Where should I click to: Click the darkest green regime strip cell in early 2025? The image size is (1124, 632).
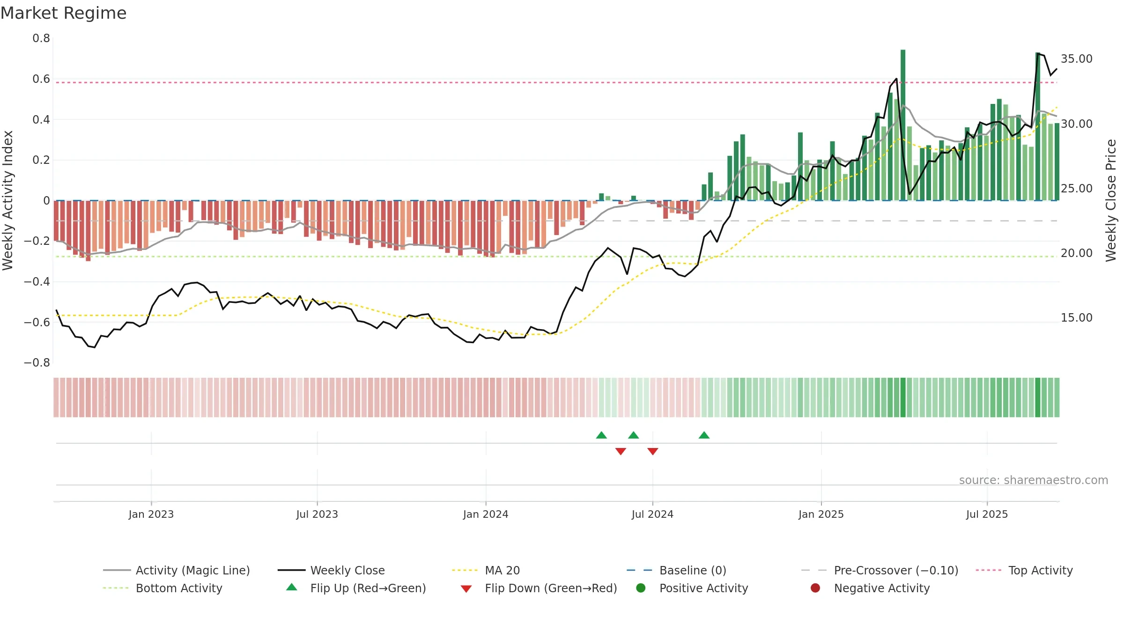point(903,397)
